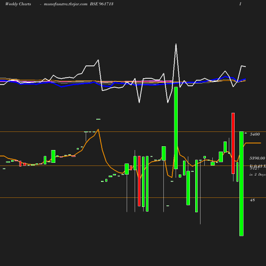Screen dimensions: 266x266
Task: Click the last large green candle on the right
Action: [x=242, y=184]
